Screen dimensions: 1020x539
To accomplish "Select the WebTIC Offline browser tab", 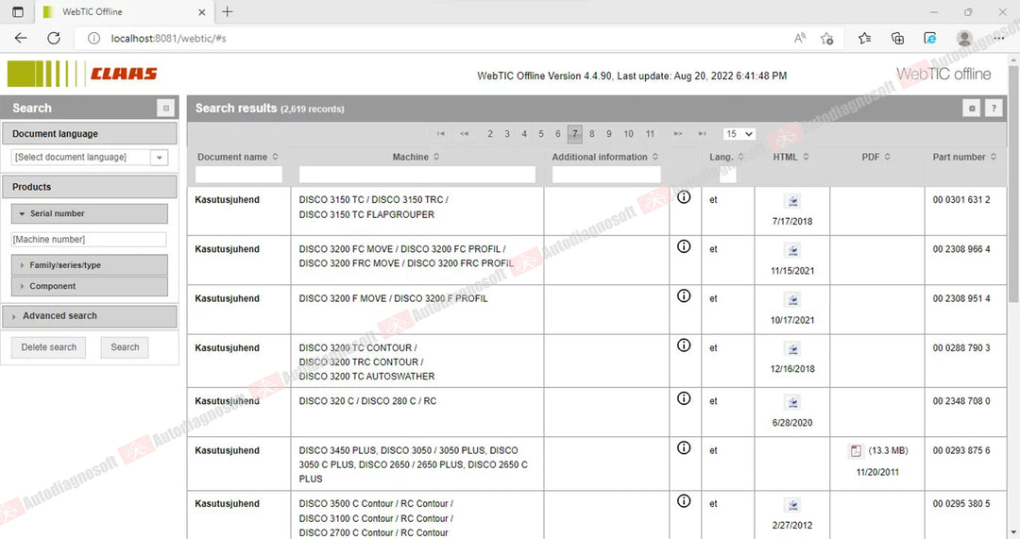I will click(124, 11).
